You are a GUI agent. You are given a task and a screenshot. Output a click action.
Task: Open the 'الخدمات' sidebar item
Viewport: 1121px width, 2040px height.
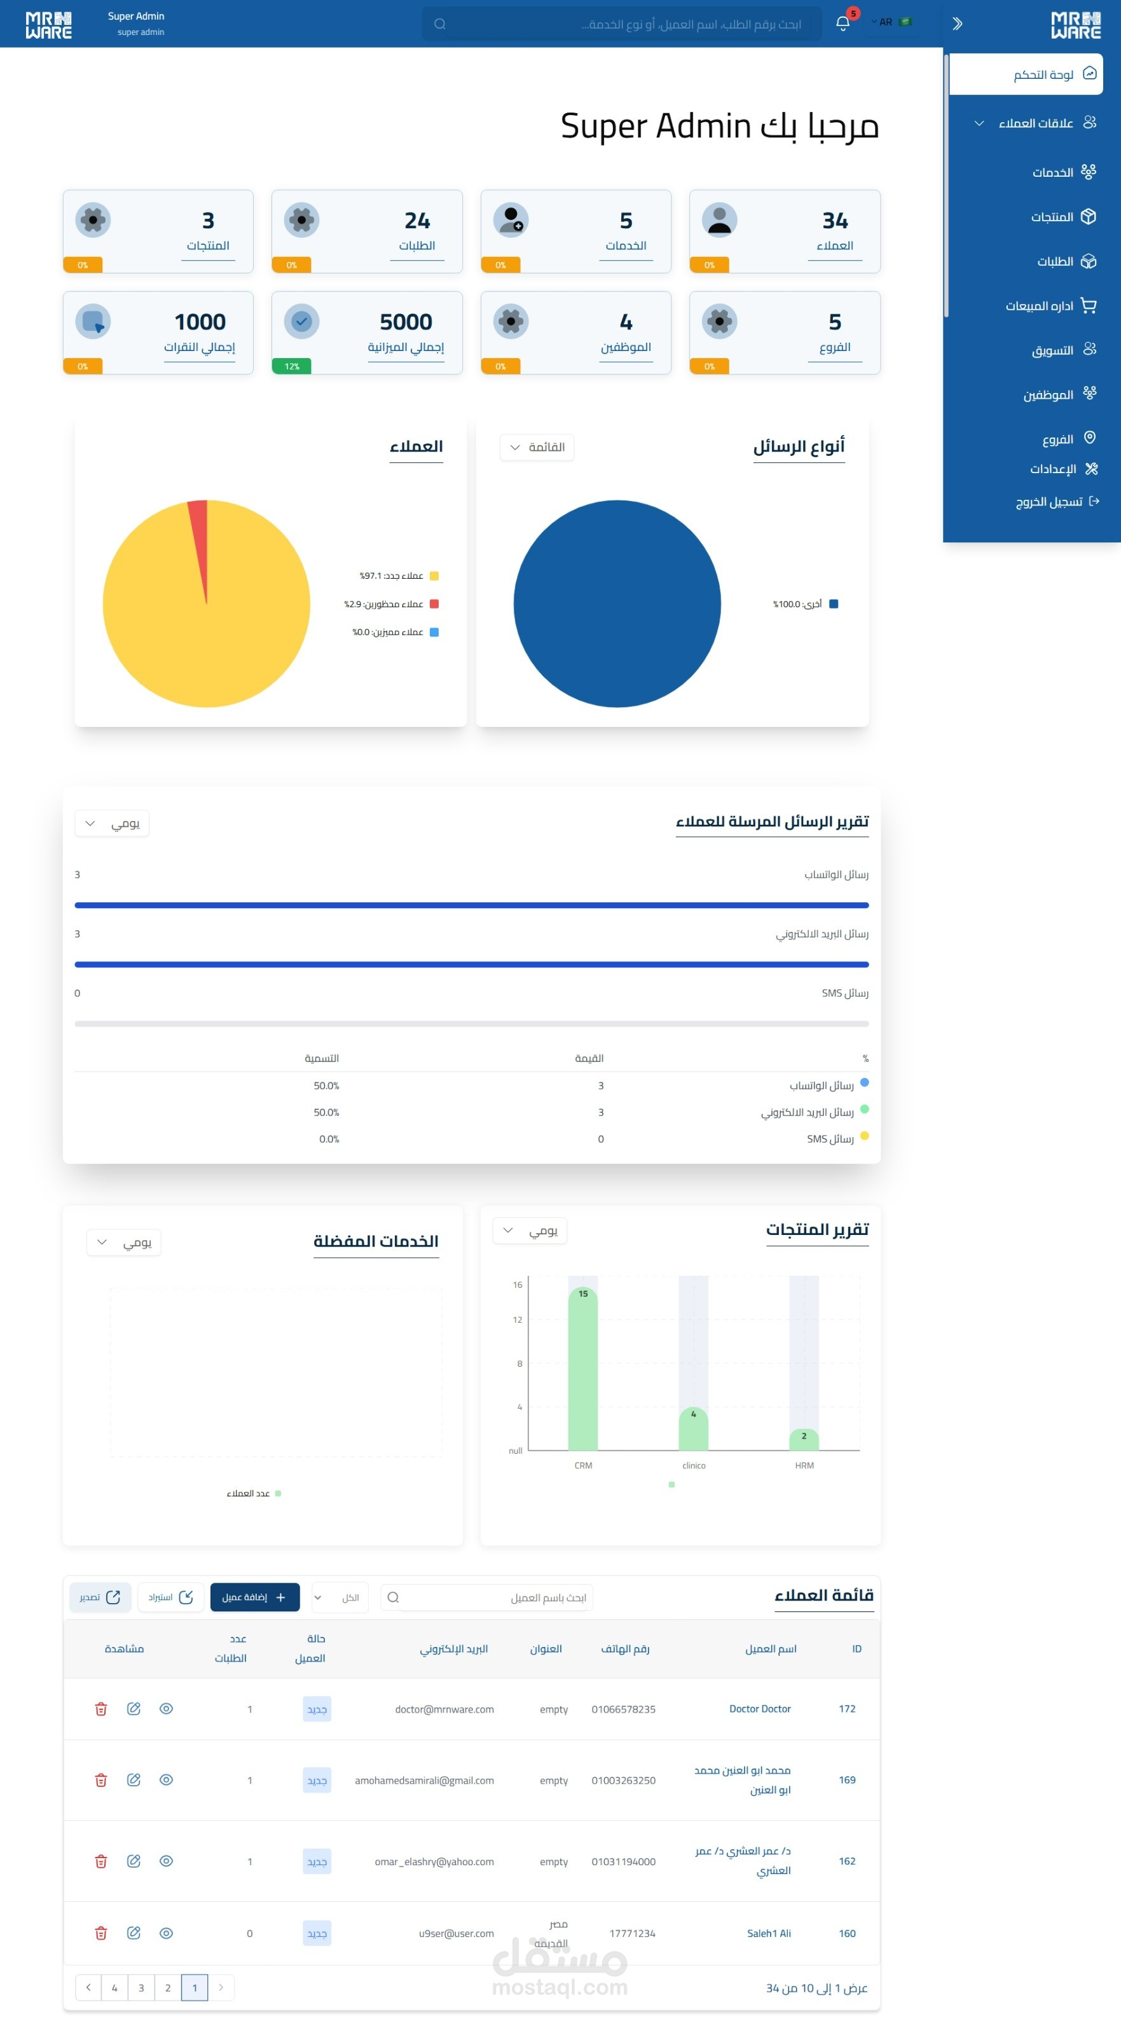tap(1065, 172)
